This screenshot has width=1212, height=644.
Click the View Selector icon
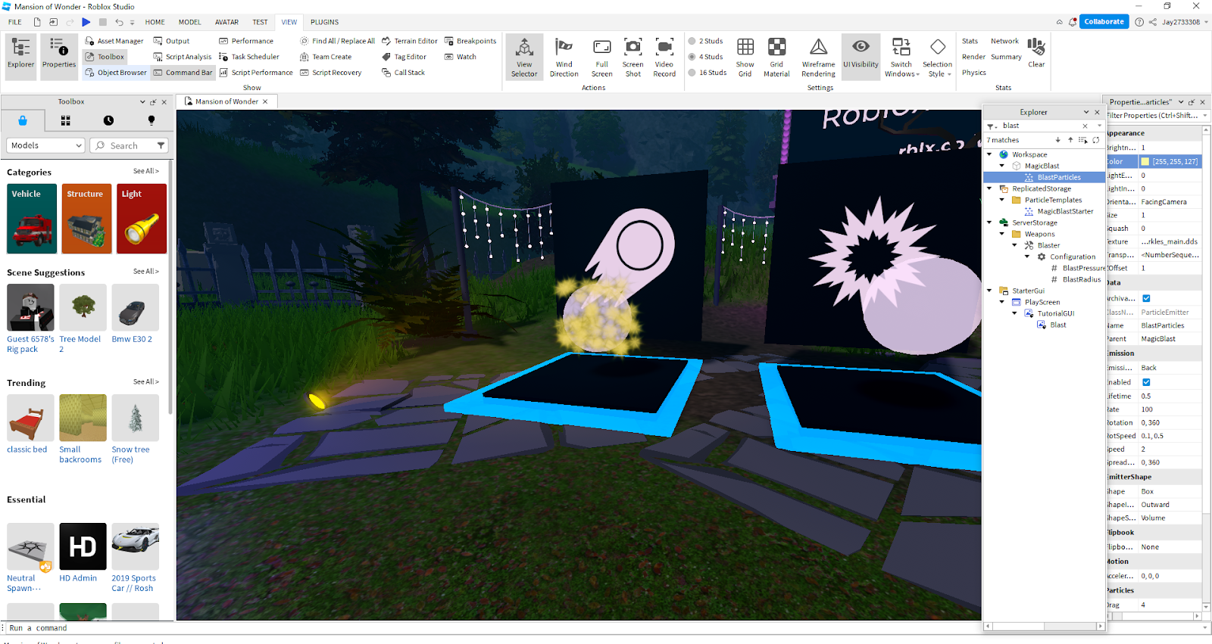pos(524,57)
